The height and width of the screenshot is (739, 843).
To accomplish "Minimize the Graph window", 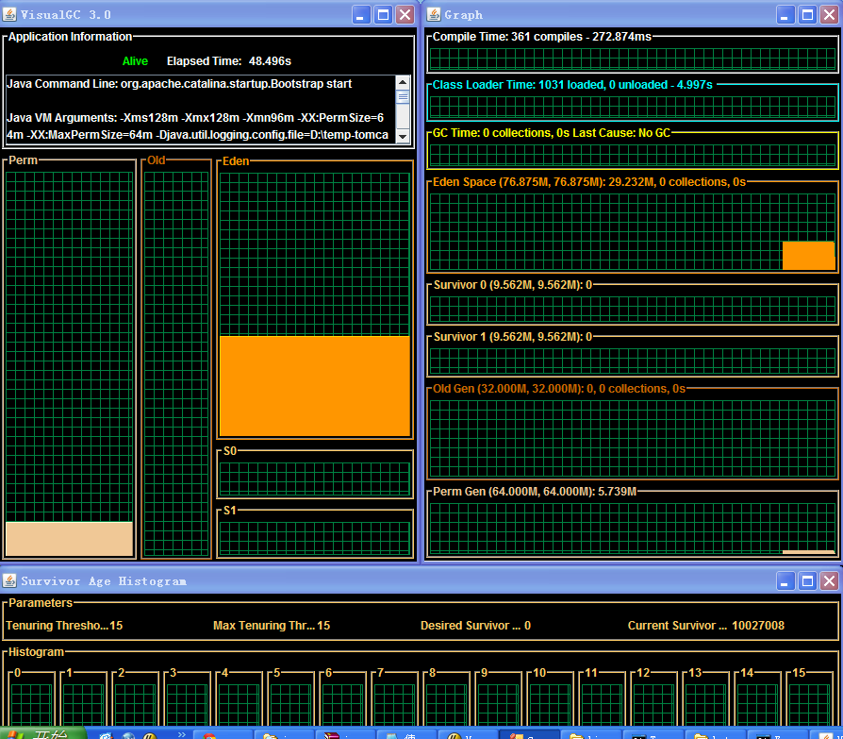I will point(786,14).
